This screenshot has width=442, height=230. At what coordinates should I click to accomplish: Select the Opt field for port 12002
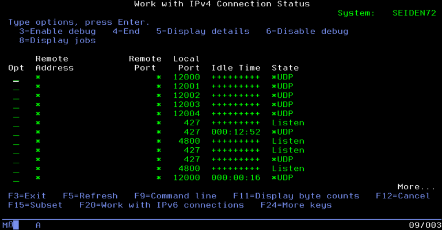(16, 95)
